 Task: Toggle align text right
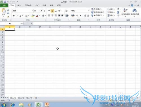56,15
